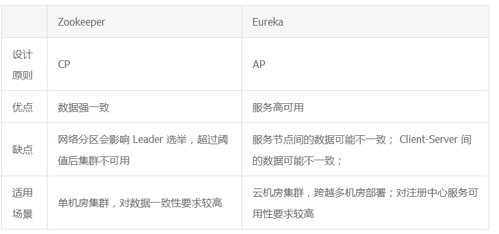
Task: Click the 单机房集群 text cell
Action: tap(83, 203)
